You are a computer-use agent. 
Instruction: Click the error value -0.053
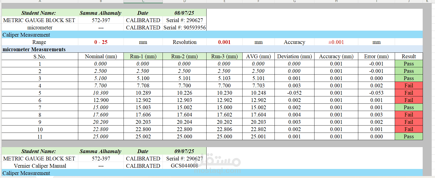(376, 93)
